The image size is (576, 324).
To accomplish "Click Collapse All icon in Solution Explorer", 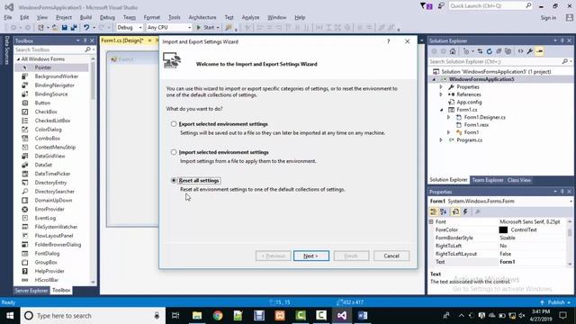I will click(499, 51).
